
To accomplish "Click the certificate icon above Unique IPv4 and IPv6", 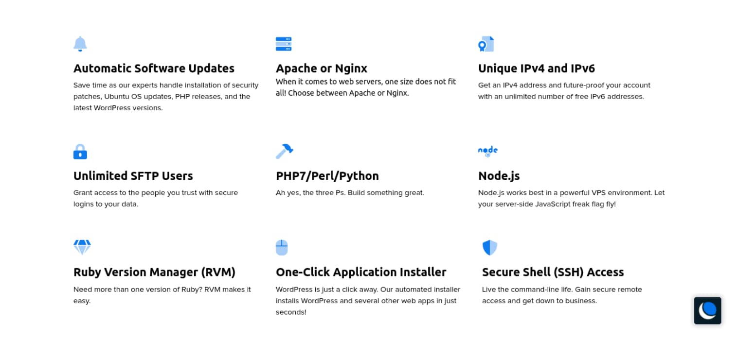I will pos(486,44).
